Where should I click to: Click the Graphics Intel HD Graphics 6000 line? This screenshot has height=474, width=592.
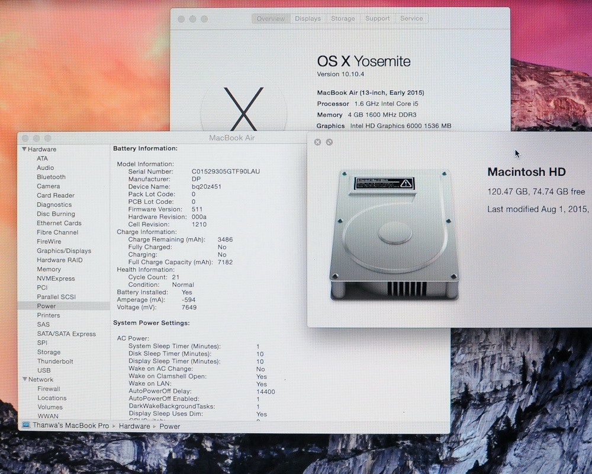tap(384, 126)
